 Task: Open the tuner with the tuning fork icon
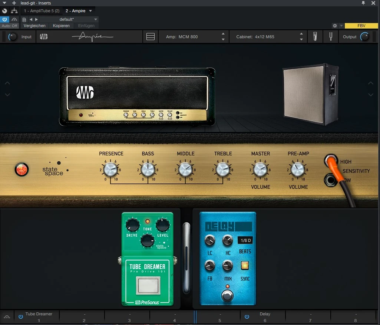tap(330, 37)
